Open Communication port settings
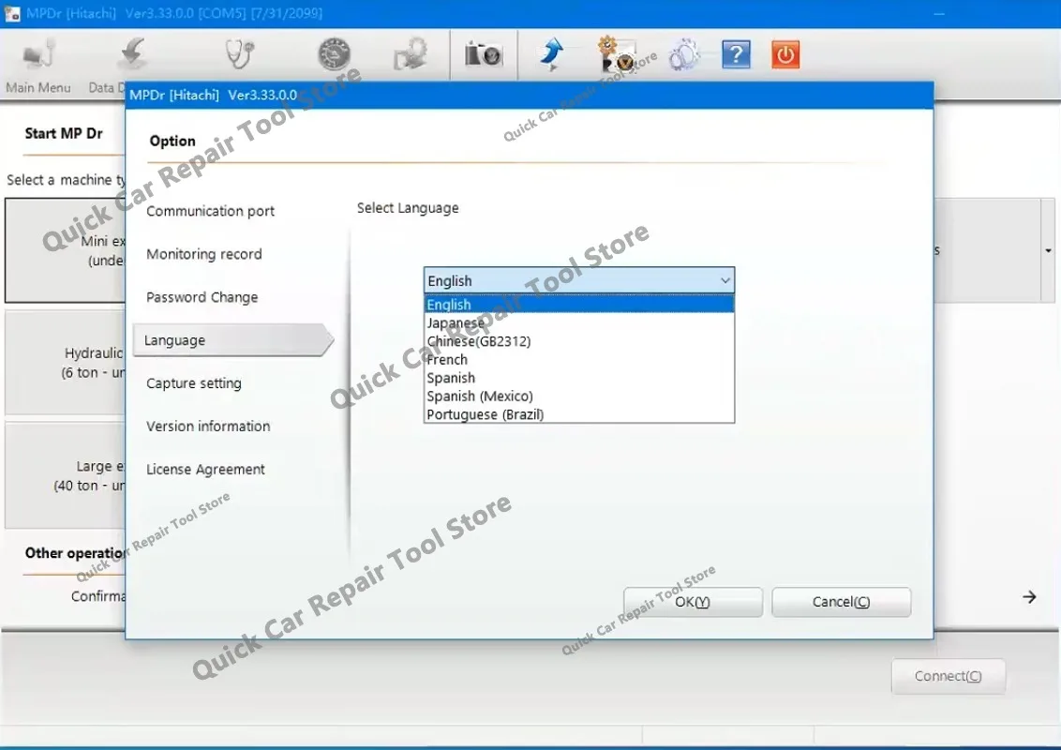The image size is (1061, 750). (x=211, y=211)
